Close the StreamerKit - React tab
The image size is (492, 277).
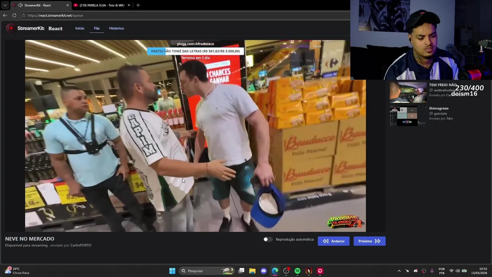(x=68, y=5)
